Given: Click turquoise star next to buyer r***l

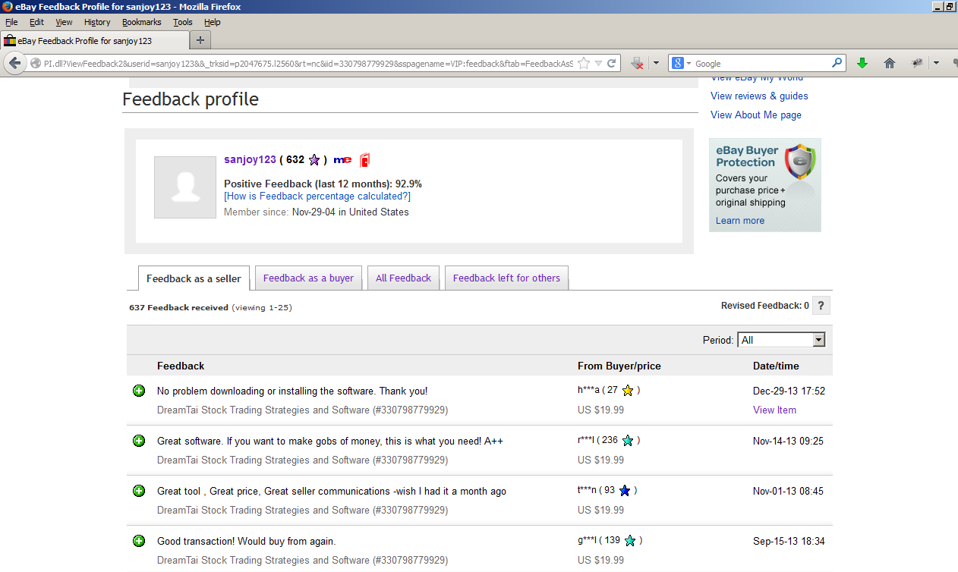Looking at the screenshot, I should [x=628, y=441].
